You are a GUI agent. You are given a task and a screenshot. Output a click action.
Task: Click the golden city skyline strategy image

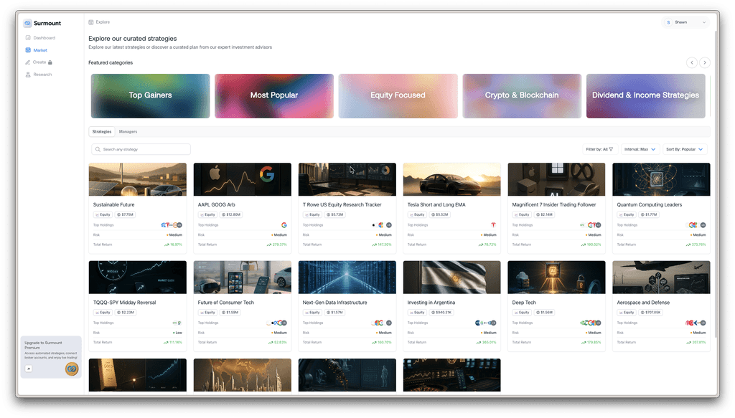click(243, 375)
